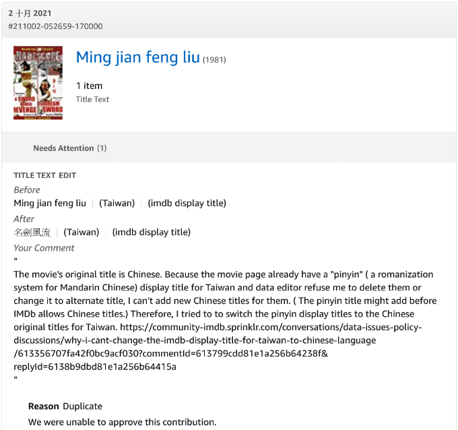This screenshot has width=458, height=430.
Task: Click (Taiwan) in the Before row
Action: (117, 203)
